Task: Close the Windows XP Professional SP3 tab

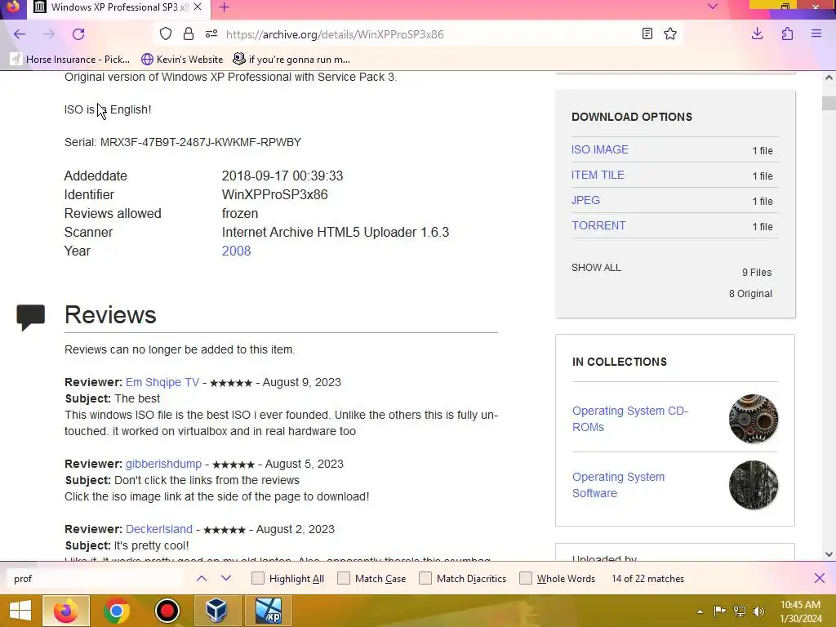Action: tap(198, 7)
